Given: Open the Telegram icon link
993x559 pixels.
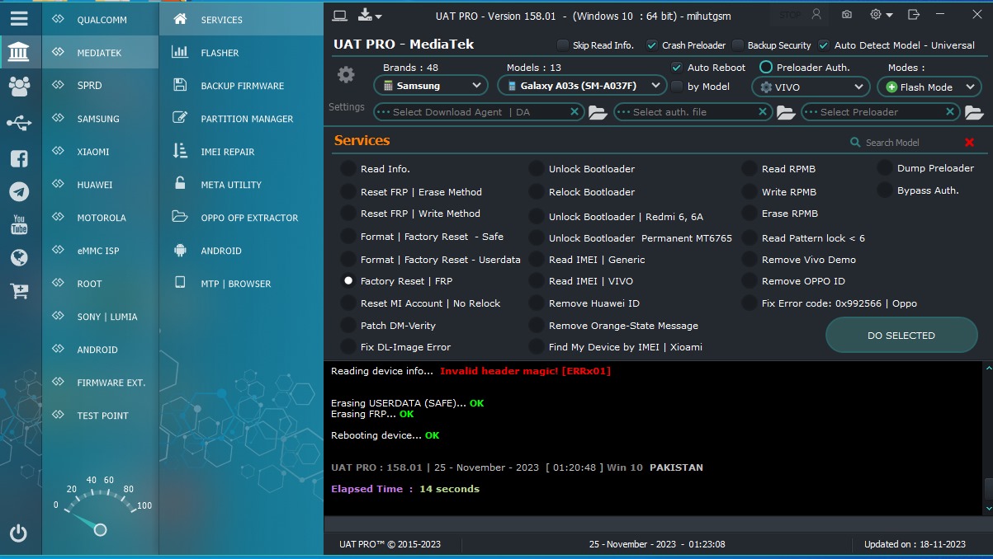Looking at the screenshot, I should coord(19,192).
